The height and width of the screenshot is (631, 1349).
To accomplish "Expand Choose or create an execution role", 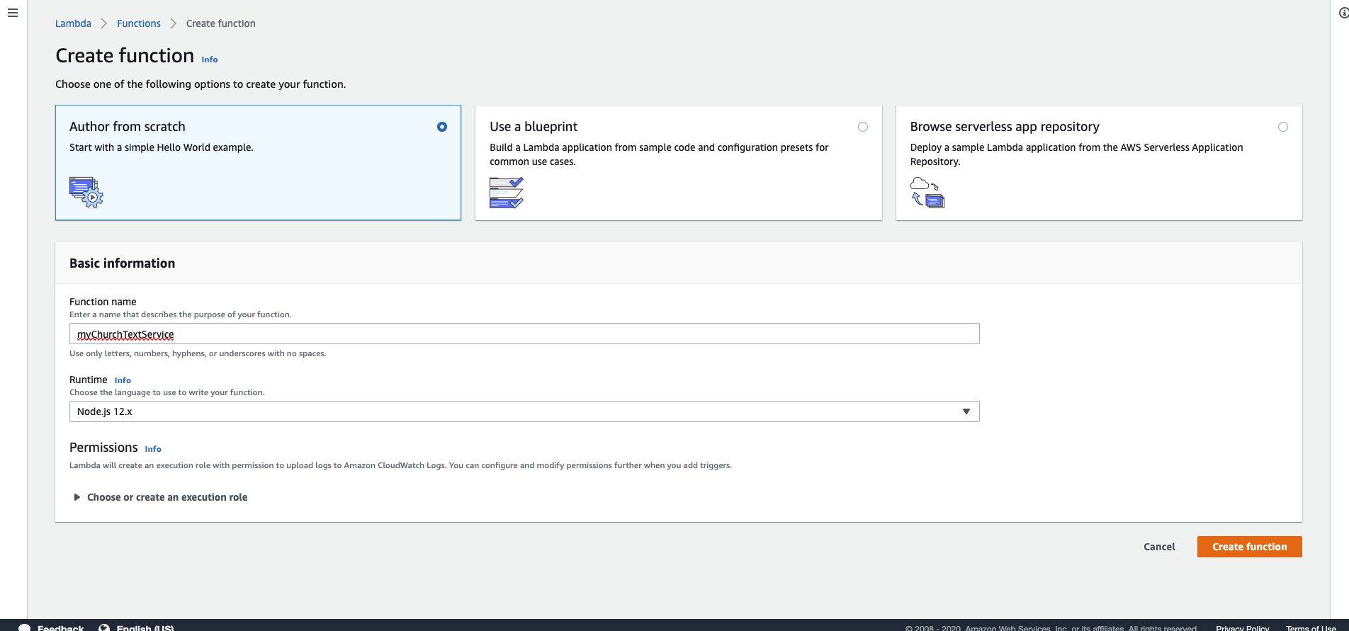I will tap(161, 497).
